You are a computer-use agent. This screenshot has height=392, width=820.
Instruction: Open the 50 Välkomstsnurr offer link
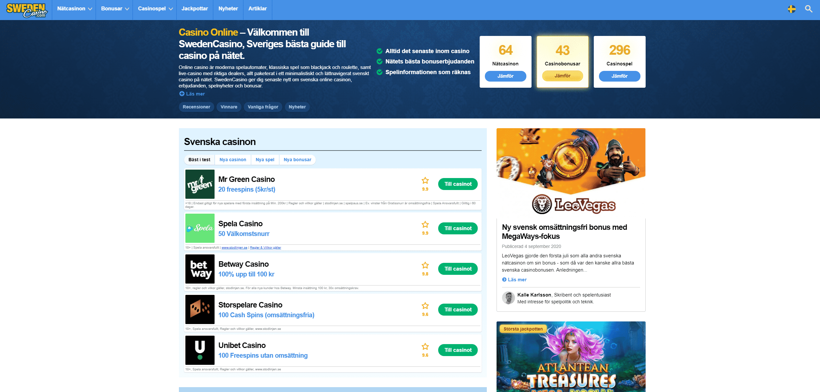tap(244, 234)
